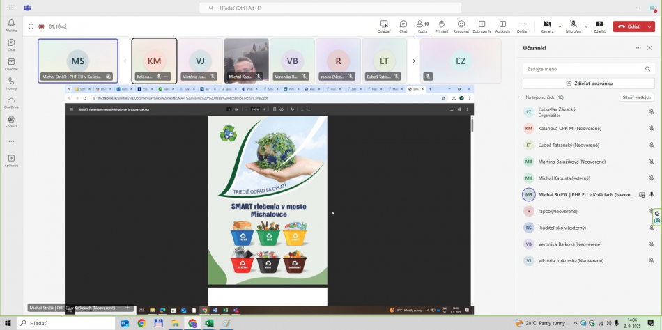Open the Ďalšie more actions menu
This screenshot has width=662, height=330.
[x=522, y=26]
